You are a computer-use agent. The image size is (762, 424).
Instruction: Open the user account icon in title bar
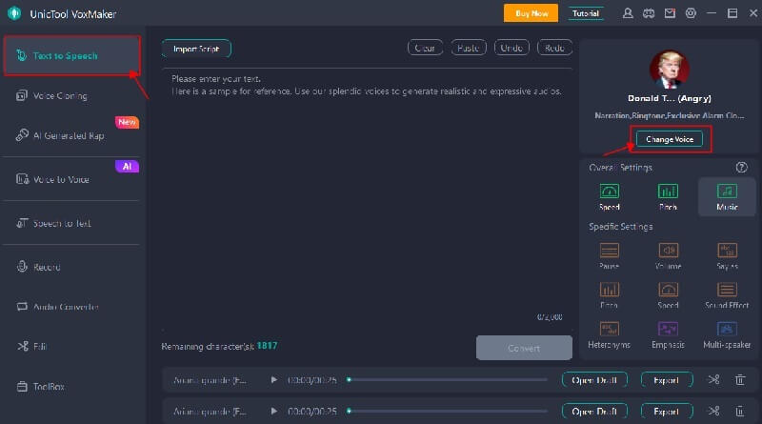[628, 13]
